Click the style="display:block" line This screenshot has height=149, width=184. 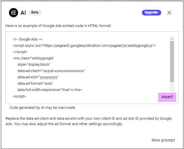click(34, 65)
